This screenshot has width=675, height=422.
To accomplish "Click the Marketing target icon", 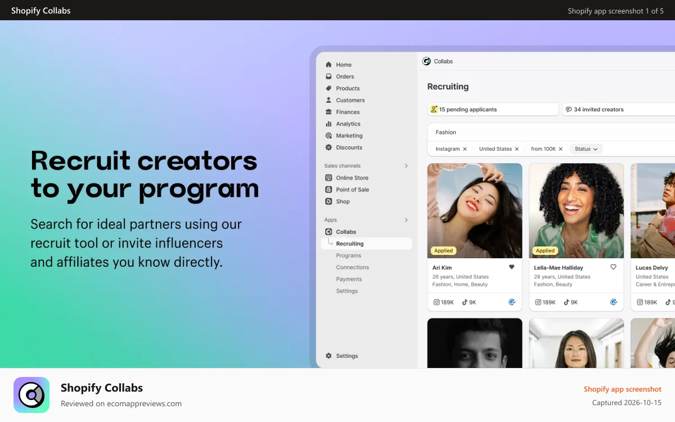I will 328,136.
